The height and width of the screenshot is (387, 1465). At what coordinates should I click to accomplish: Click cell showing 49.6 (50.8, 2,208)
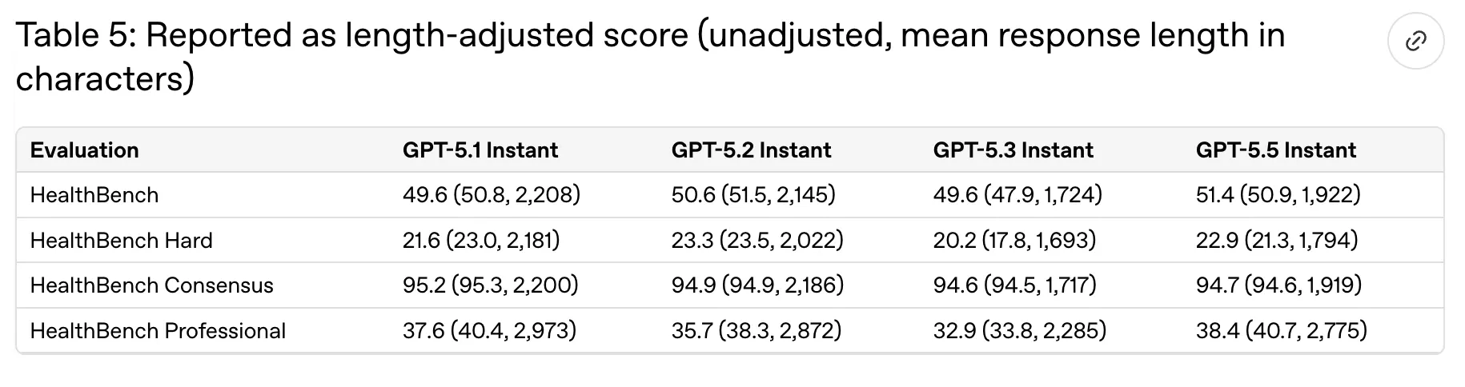point(492,195)
